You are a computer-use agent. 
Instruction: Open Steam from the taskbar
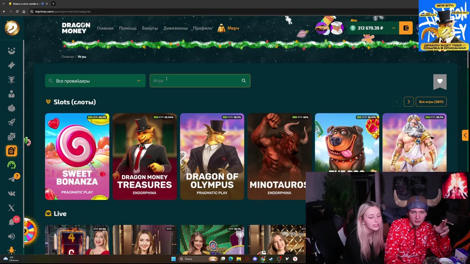[271, 259]
